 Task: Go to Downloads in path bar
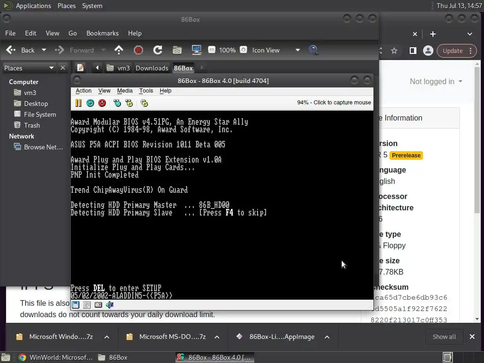tap(152, 68)
